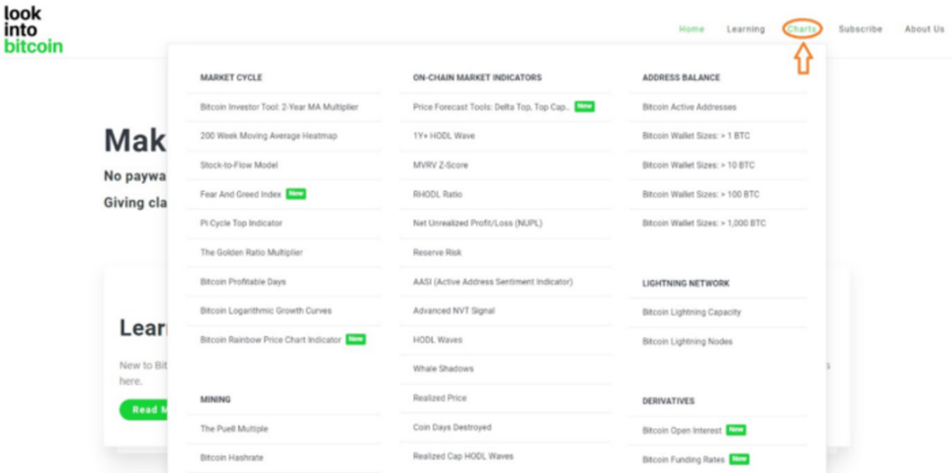Select 200 Week Moving Average Heatmap
This screenshot has width=952, height=473.
[268, 136]
